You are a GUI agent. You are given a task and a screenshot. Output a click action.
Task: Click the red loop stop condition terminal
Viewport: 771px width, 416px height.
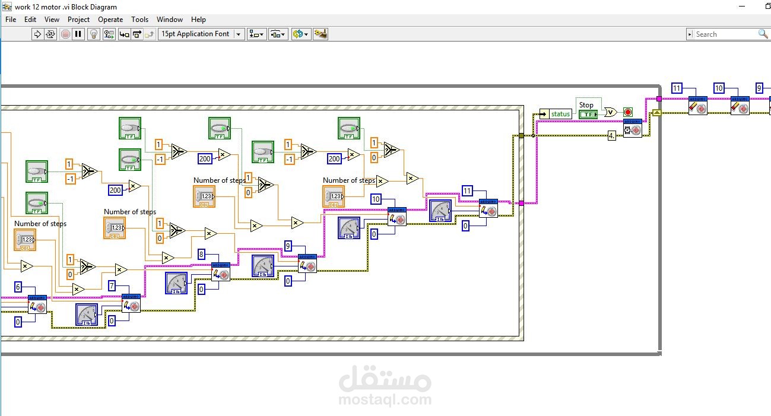[x=627, y=112]
